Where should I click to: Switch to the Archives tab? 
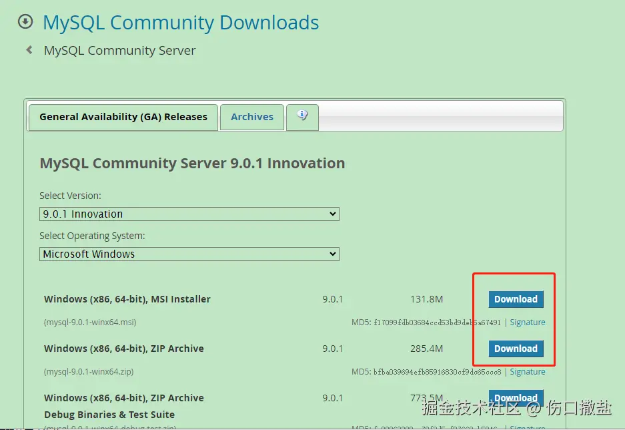pyautogui.click(x=252, y=117)
